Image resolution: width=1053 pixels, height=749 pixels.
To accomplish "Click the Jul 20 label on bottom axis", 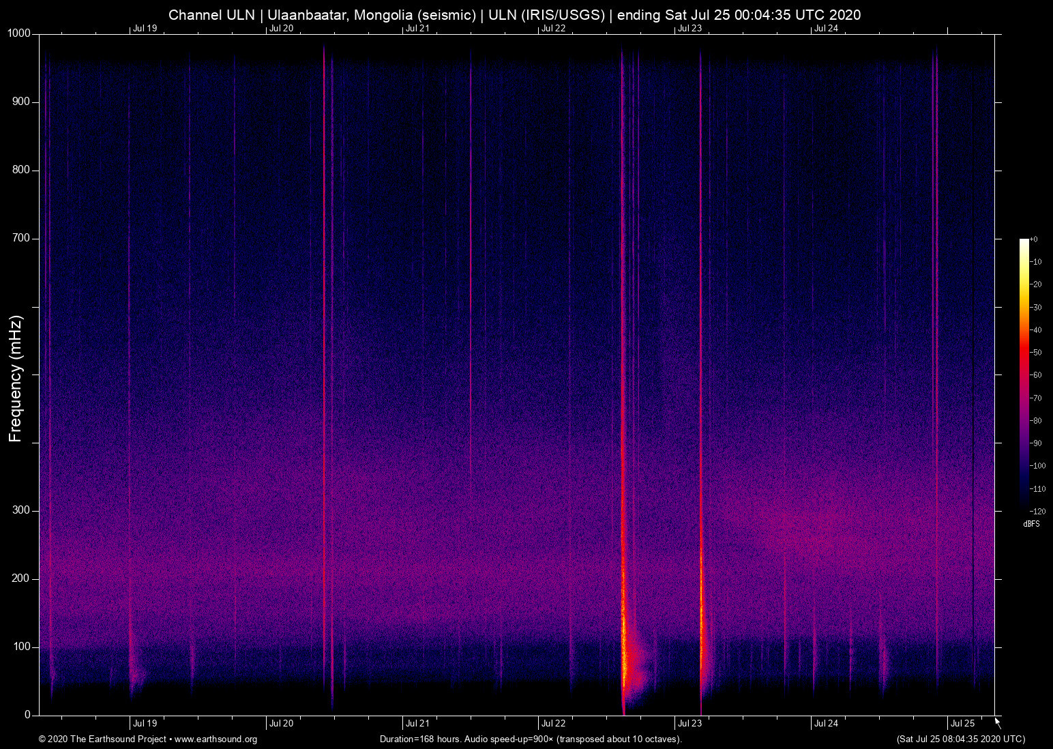I will [281, 724].
